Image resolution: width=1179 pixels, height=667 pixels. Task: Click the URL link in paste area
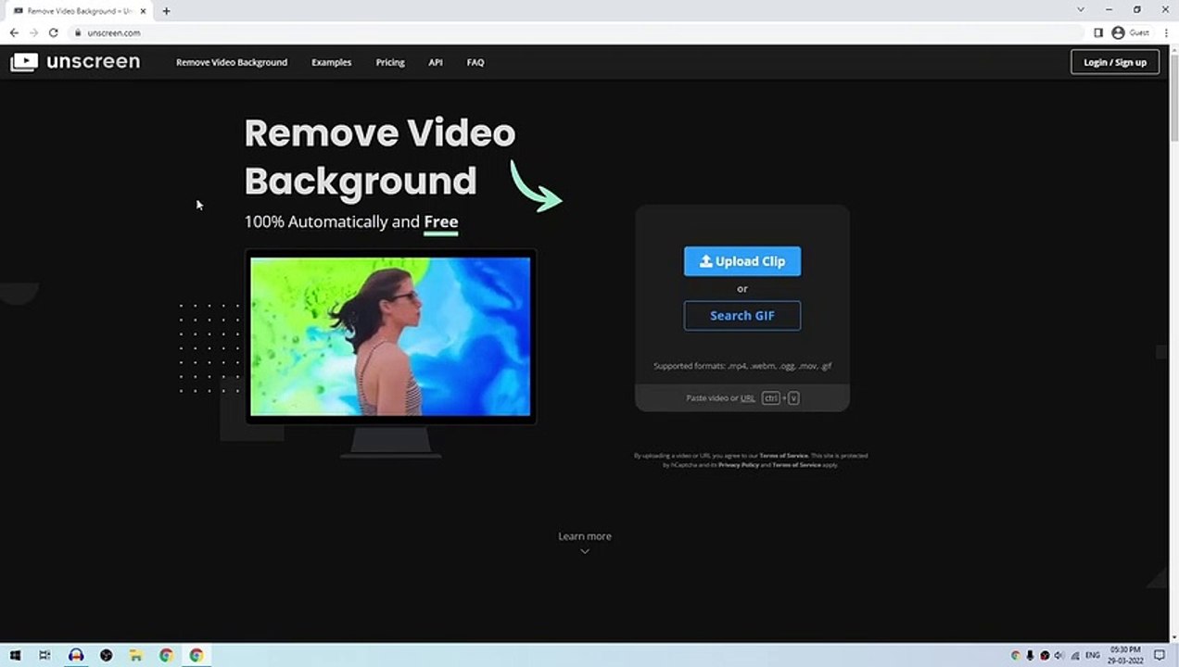[x=748, y=398]
